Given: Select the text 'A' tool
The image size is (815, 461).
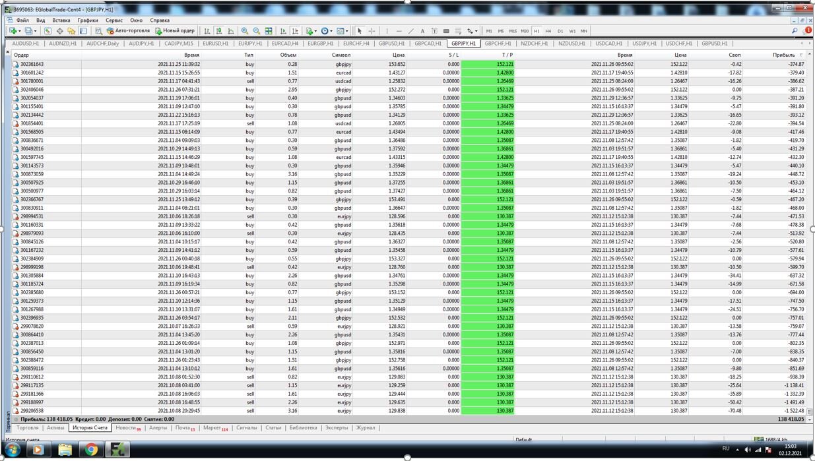Looking at the screenshot, I should click(x=422, y=31).
